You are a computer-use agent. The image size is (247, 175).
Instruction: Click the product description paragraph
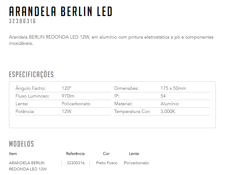[111, 40]
